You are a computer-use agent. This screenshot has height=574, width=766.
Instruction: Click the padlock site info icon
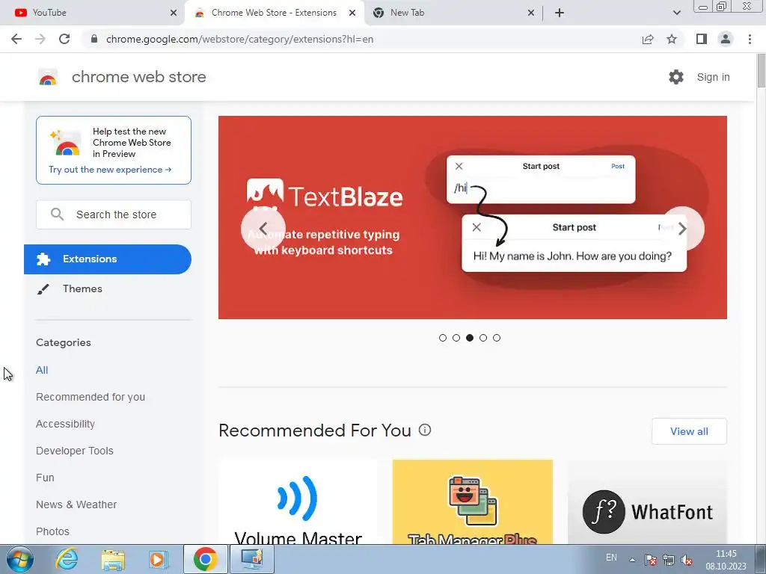[94, 39]
